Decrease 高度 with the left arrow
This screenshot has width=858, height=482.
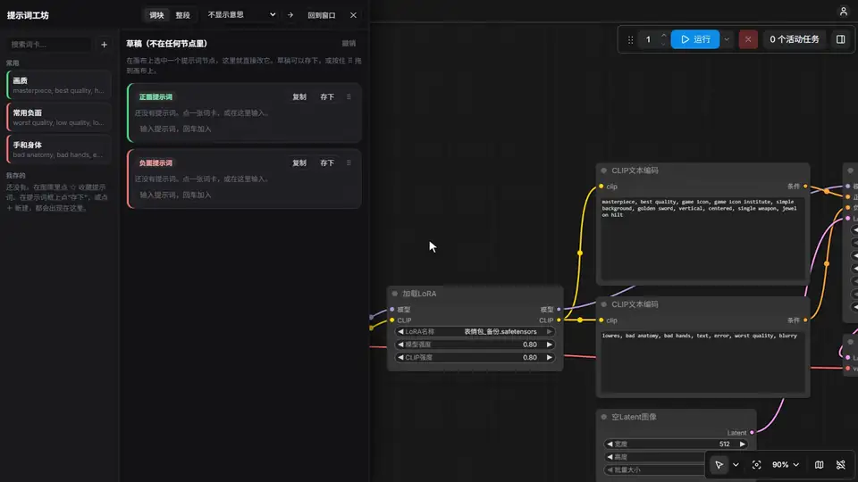(610, 457)
